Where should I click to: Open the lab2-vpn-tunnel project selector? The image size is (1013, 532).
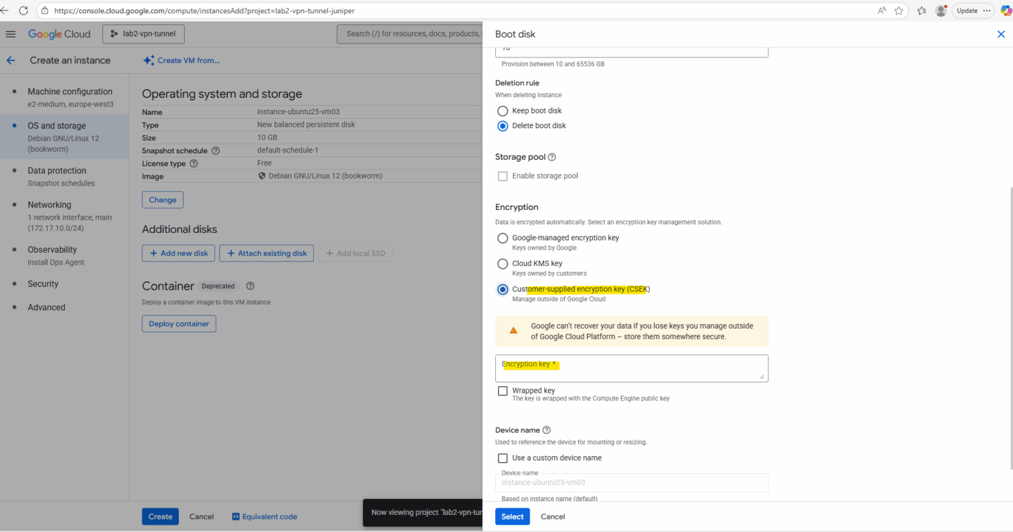(x=143, y=34)
